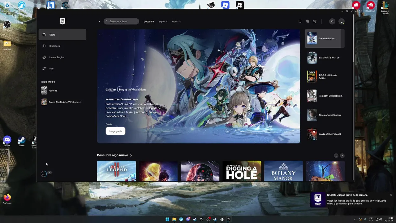Viewport: 396px width, 223px height.
Task: Select the Firefox desktop shortcut
Action: (7, 199)
